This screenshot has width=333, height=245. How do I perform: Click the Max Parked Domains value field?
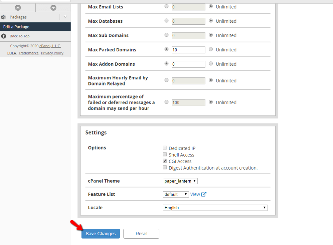[x=188, y=50]
